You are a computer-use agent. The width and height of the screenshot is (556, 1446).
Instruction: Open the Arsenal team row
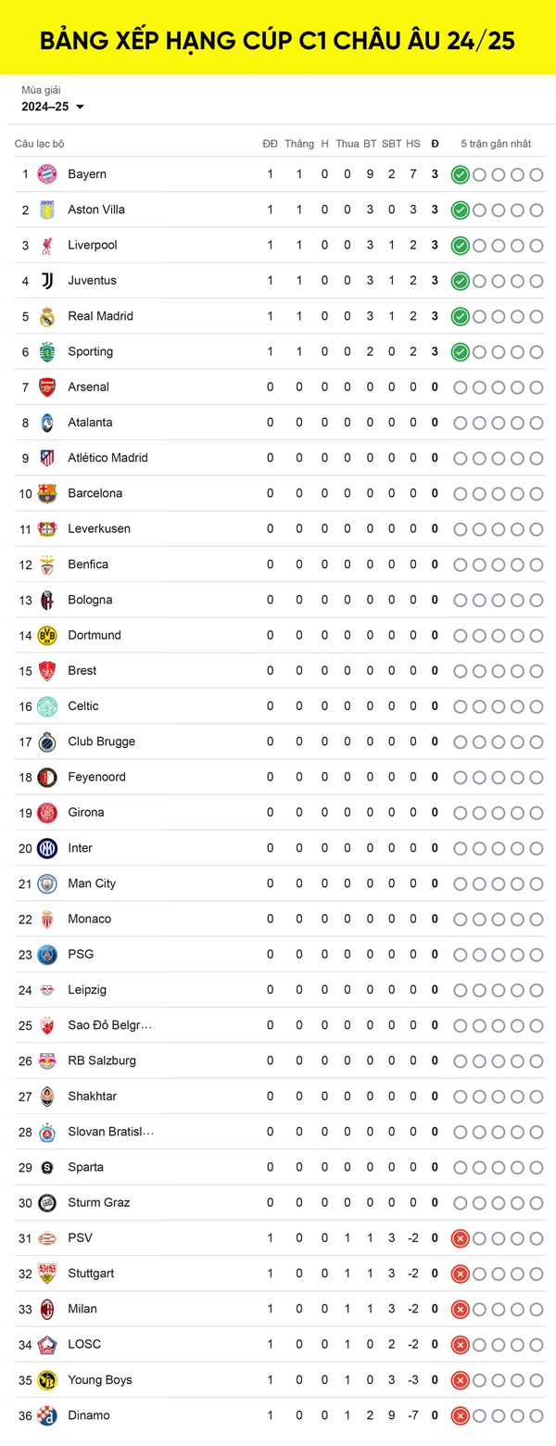(278, 387)
